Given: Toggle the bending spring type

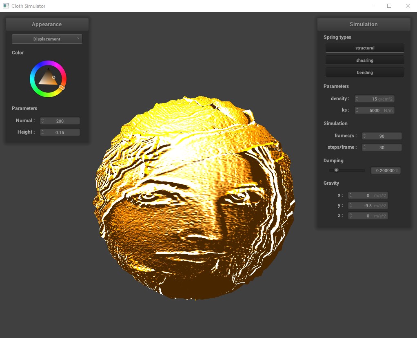Looking at the screenshot, I should 365,72.
